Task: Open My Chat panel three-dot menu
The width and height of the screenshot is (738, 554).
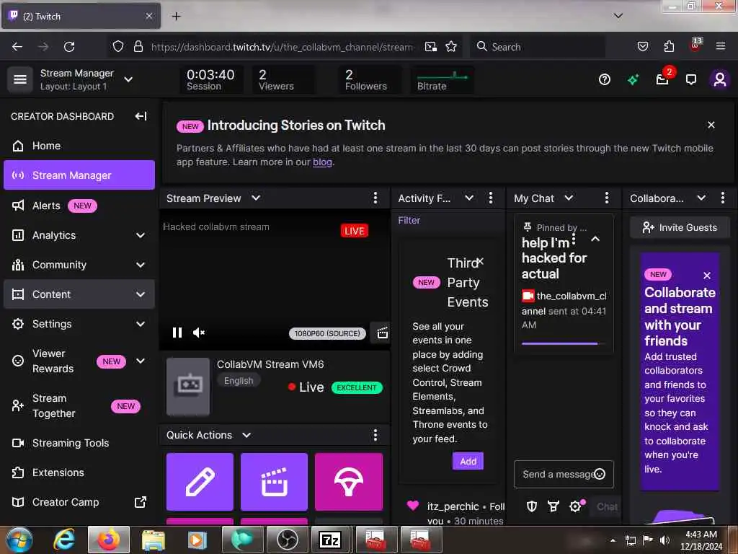Action: point(607,198)
